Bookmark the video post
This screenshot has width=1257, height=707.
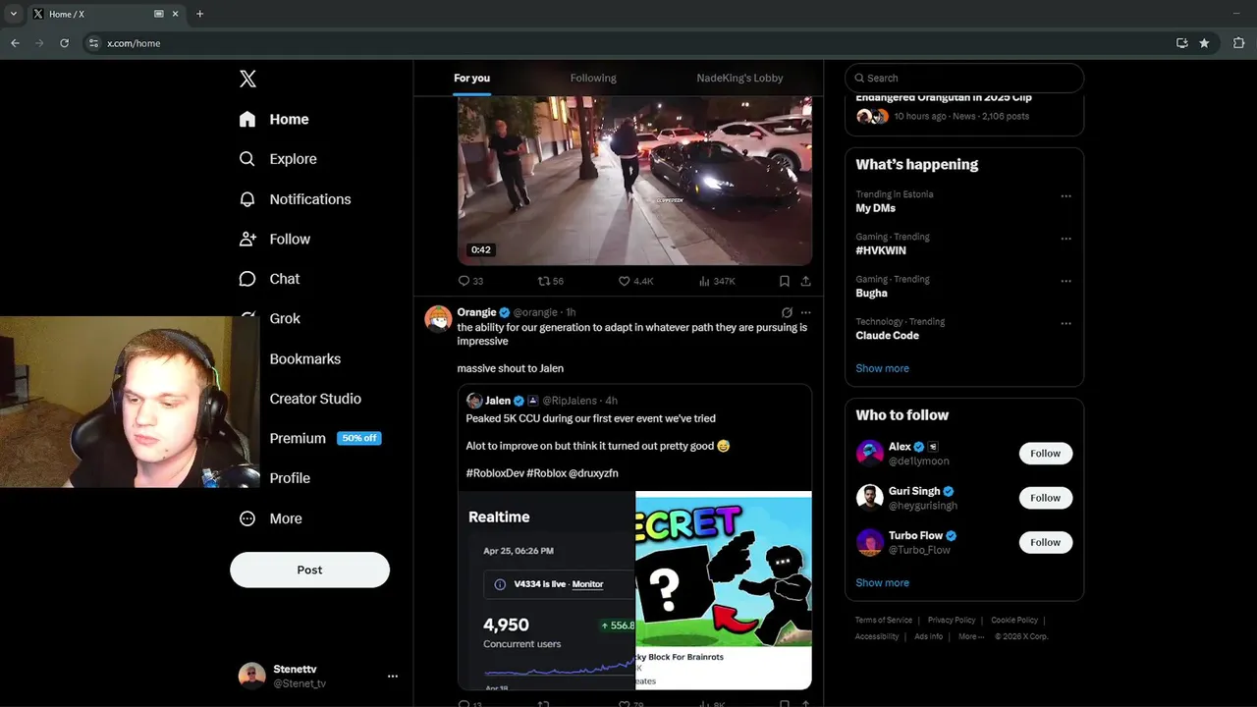pyautogui.click(x=784, y=281)
